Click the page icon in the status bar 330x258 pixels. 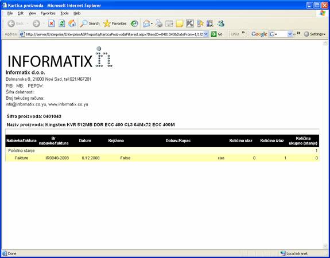(x=5, y=253)
